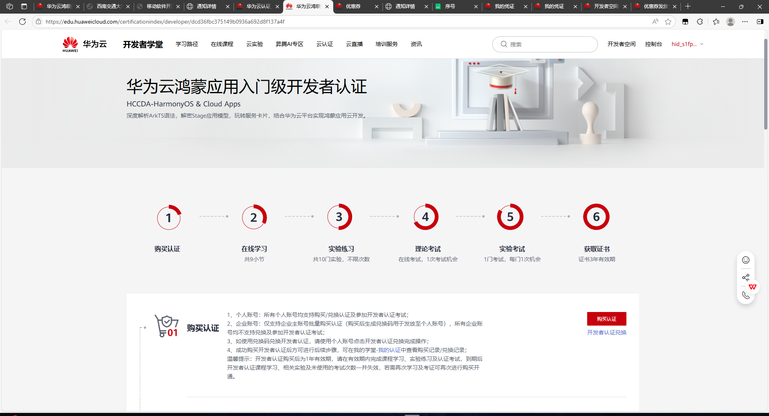Select step 4 circle icon
This screenshot has width=769, height=416.
425,217
